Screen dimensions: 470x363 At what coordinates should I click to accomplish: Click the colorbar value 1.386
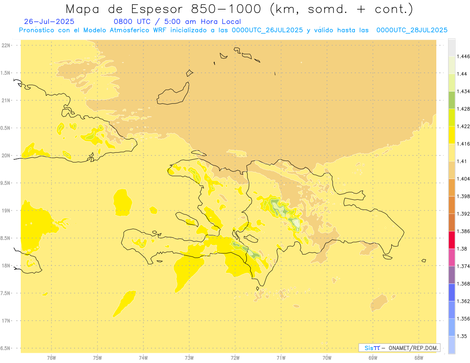pos(463,231)
